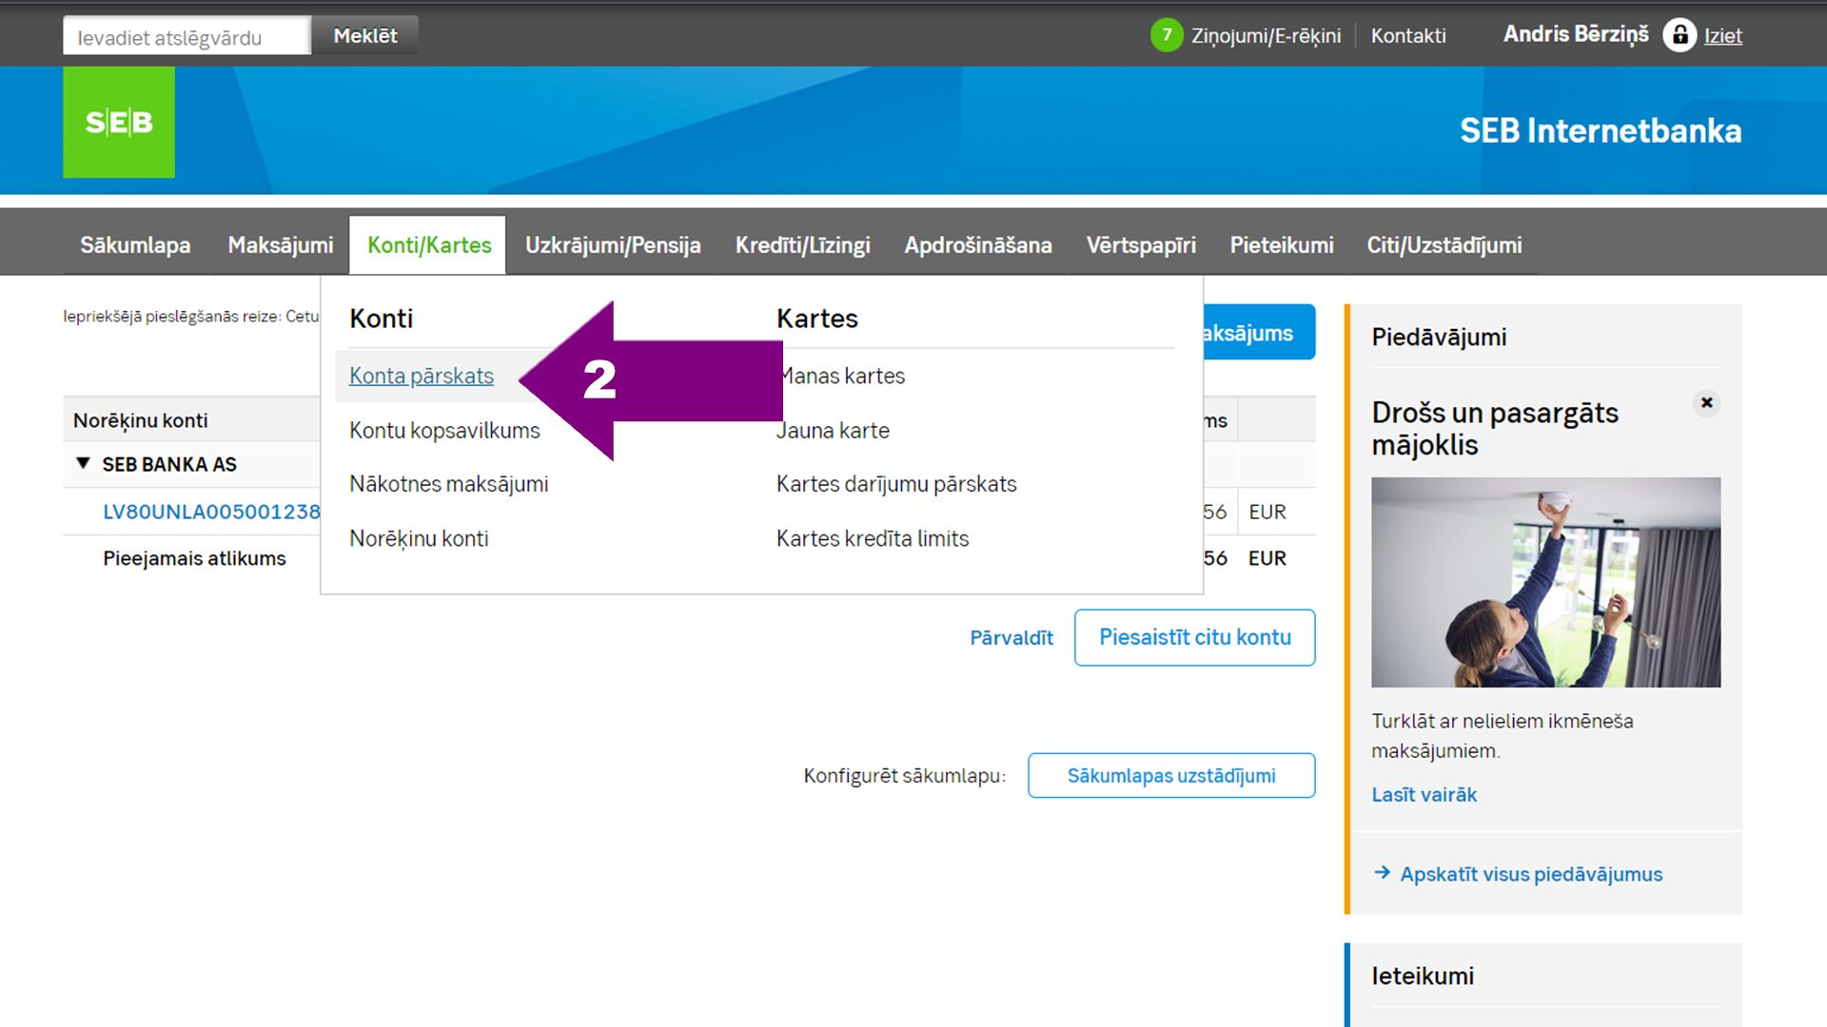Open the Kontakti link
This screenshot has height=1027, width=1827.
click(x=1408, y=36)
